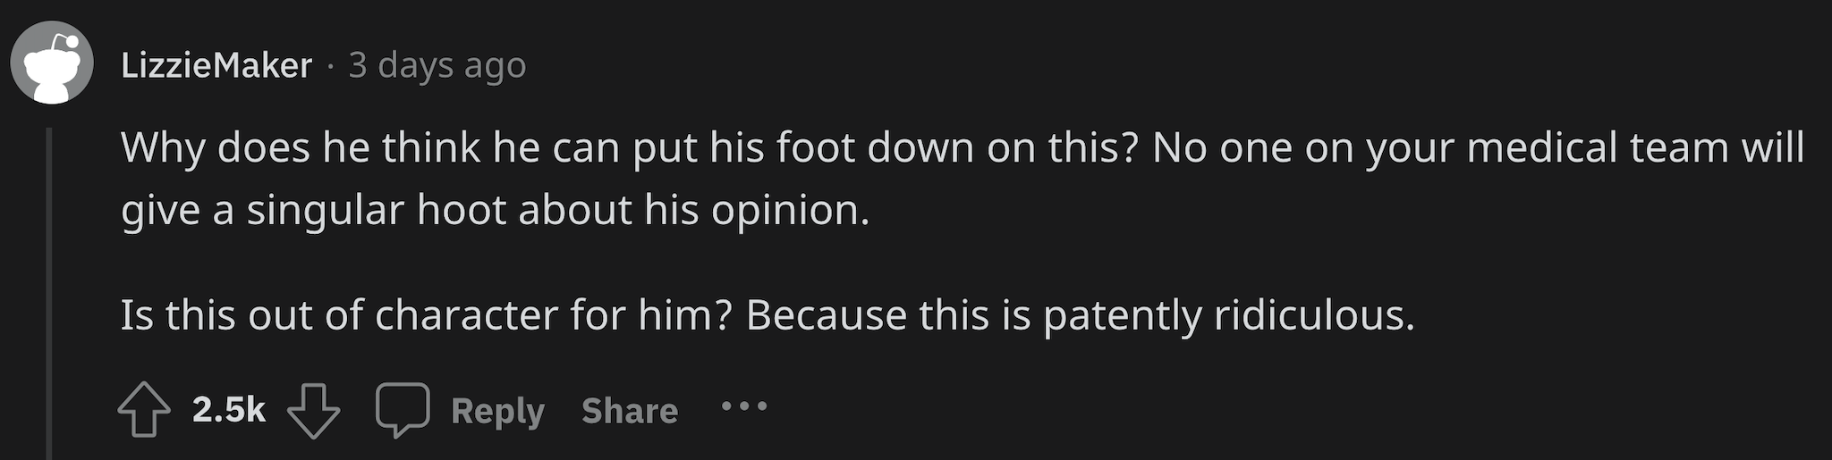Click the speech bubble reply icon
1832x460 pixels.
click(x=403, y=410)
